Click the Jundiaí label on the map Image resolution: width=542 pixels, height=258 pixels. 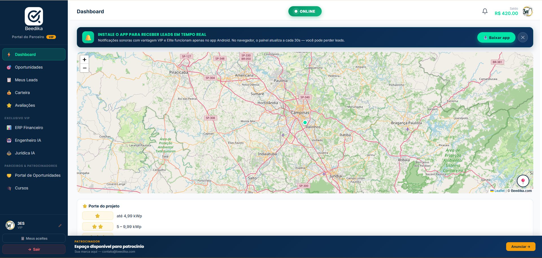point(336,176)
